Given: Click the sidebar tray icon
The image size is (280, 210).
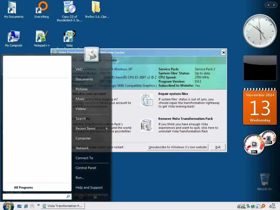Looking at the screenshot, I should (x=258, y=206).
